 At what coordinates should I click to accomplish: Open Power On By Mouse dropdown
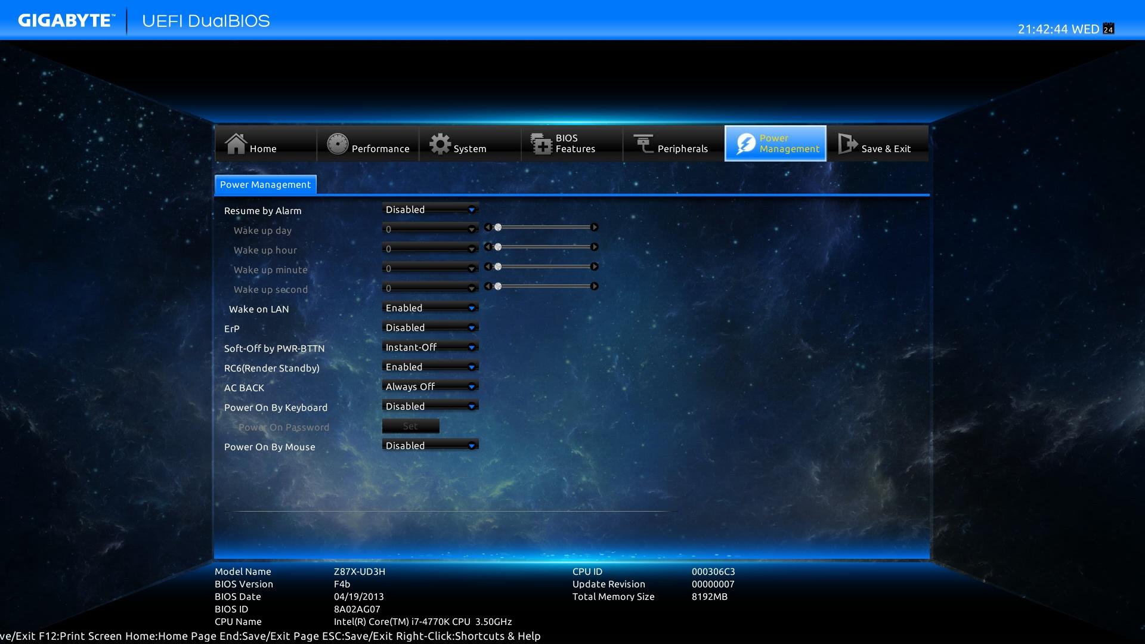coord(430,445)
